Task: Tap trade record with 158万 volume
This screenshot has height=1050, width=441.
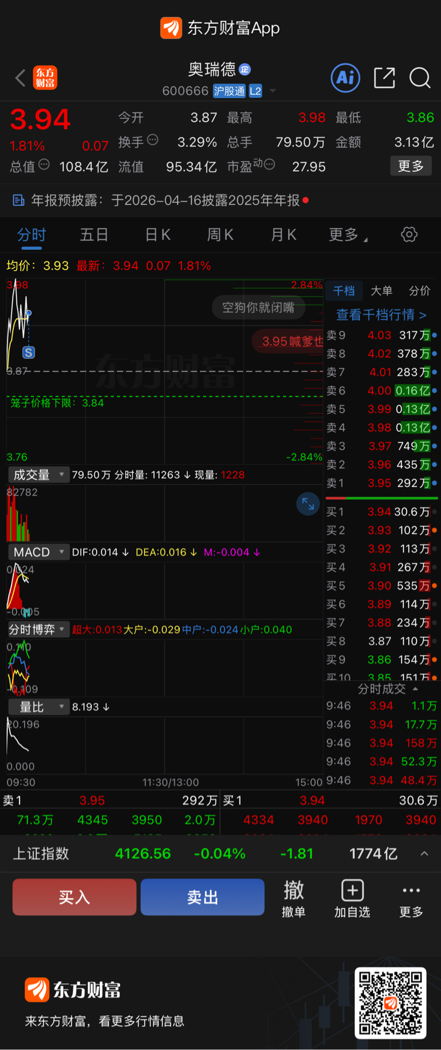Action: point(382,743)
